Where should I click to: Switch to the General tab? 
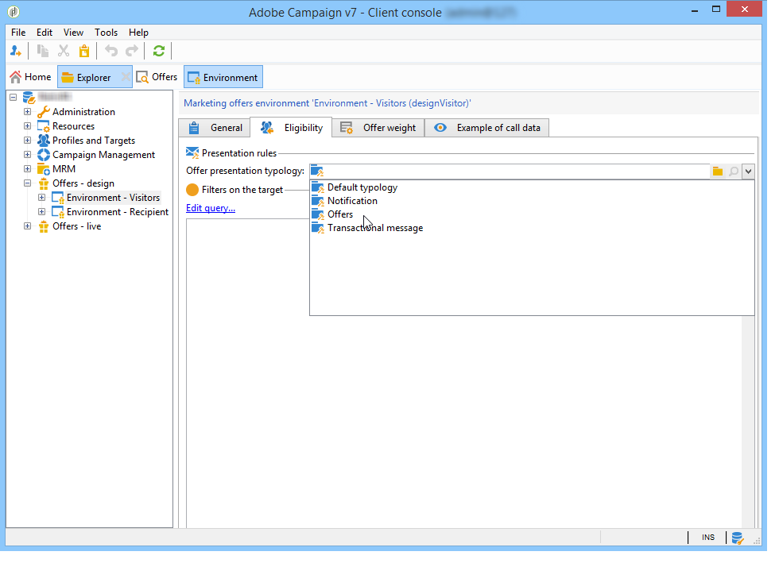pyautogui.click(x=215, y=128)
